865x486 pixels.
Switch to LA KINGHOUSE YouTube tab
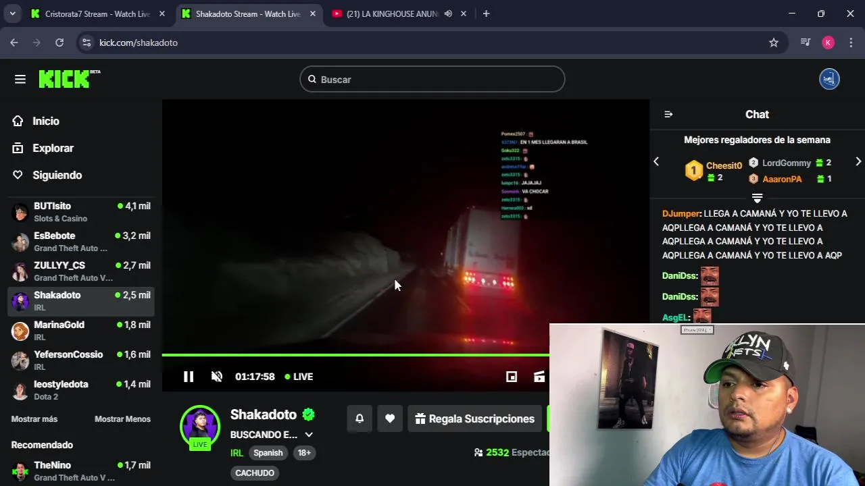pos(392,13)
